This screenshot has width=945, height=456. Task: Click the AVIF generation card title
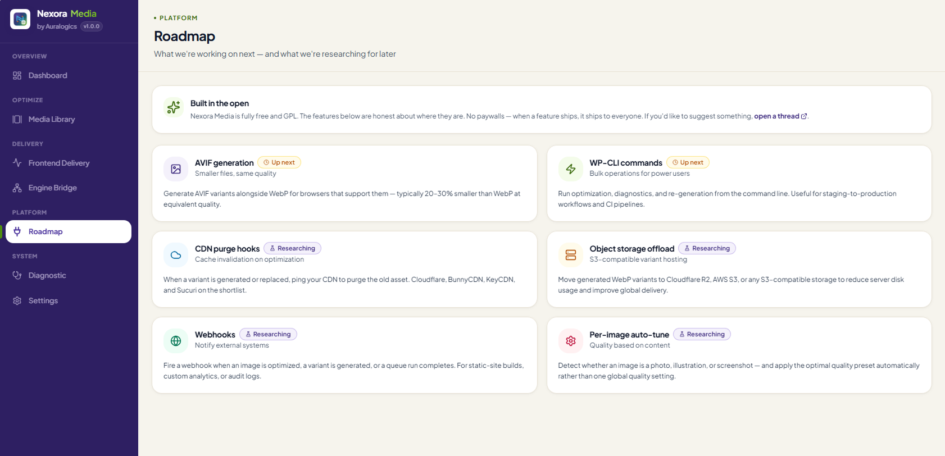(224, 163)
